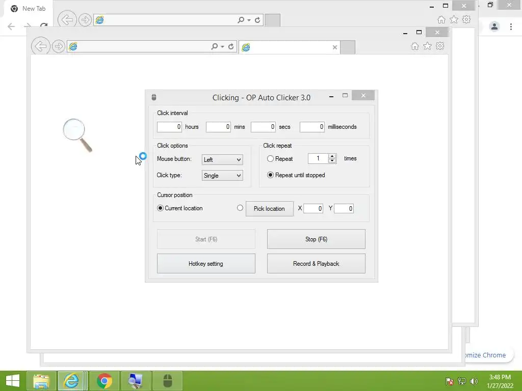Image resolution: width=522 pixels, height=391 pixels.
Task: Select Current location radio button
Action: click(160, 208)
